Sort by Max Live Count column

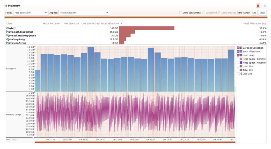pyautogui.click(x=52, y=24)
